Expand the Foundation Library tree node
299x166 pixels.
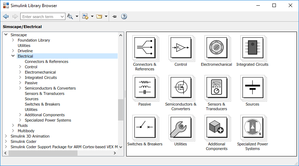coord(13,40)
